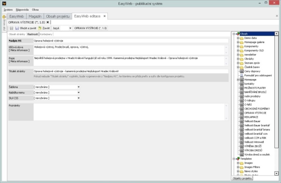Expand the newsletter folder
Screen dimensions: 281x183
coord(238,55)
